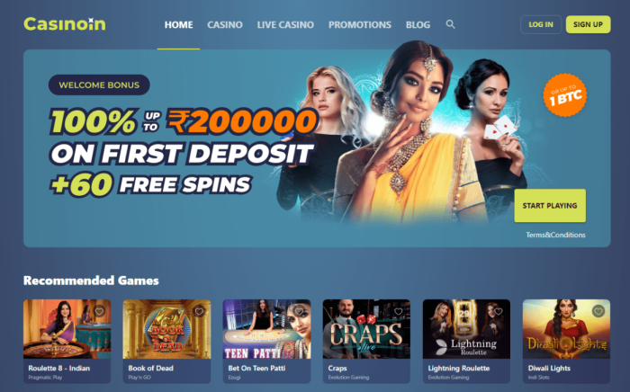Go to the Home menu item
Screen dimensions: 630x392
(178, 25)
